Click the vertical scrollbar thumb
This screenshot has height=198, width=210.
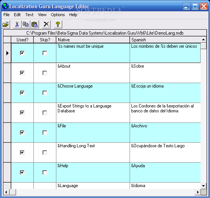[204, 46]
